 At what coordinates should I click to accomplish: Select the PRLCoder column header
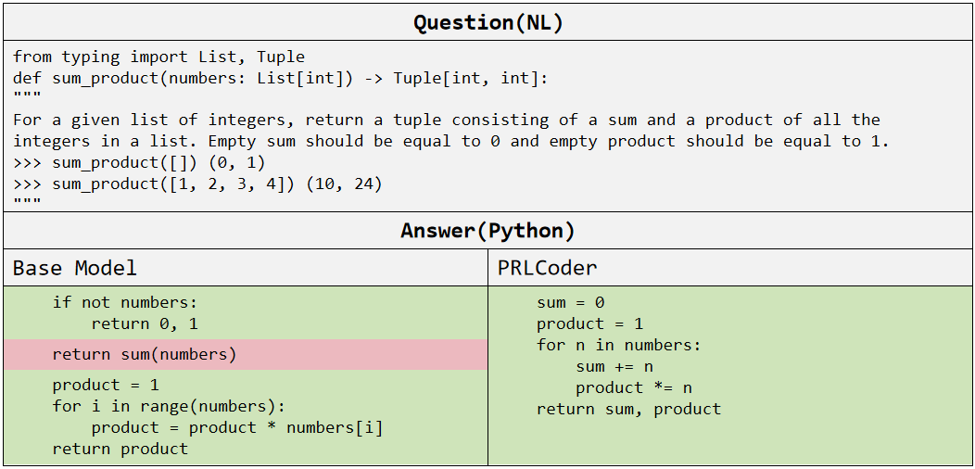(x=548, y=269)
